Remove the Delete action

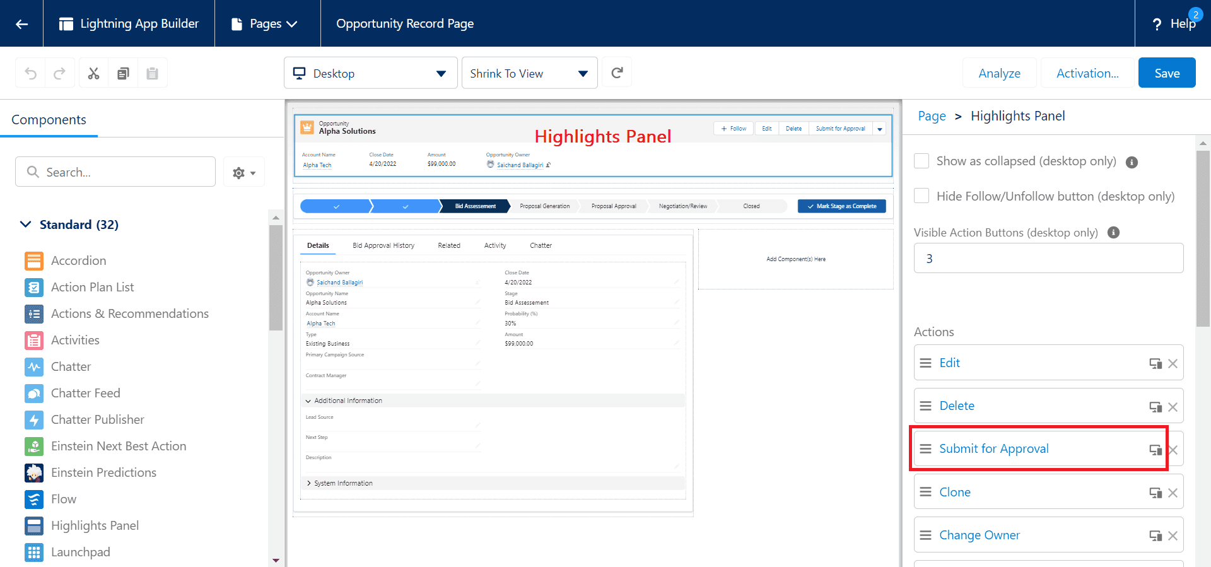click(x=1173, y=407)
